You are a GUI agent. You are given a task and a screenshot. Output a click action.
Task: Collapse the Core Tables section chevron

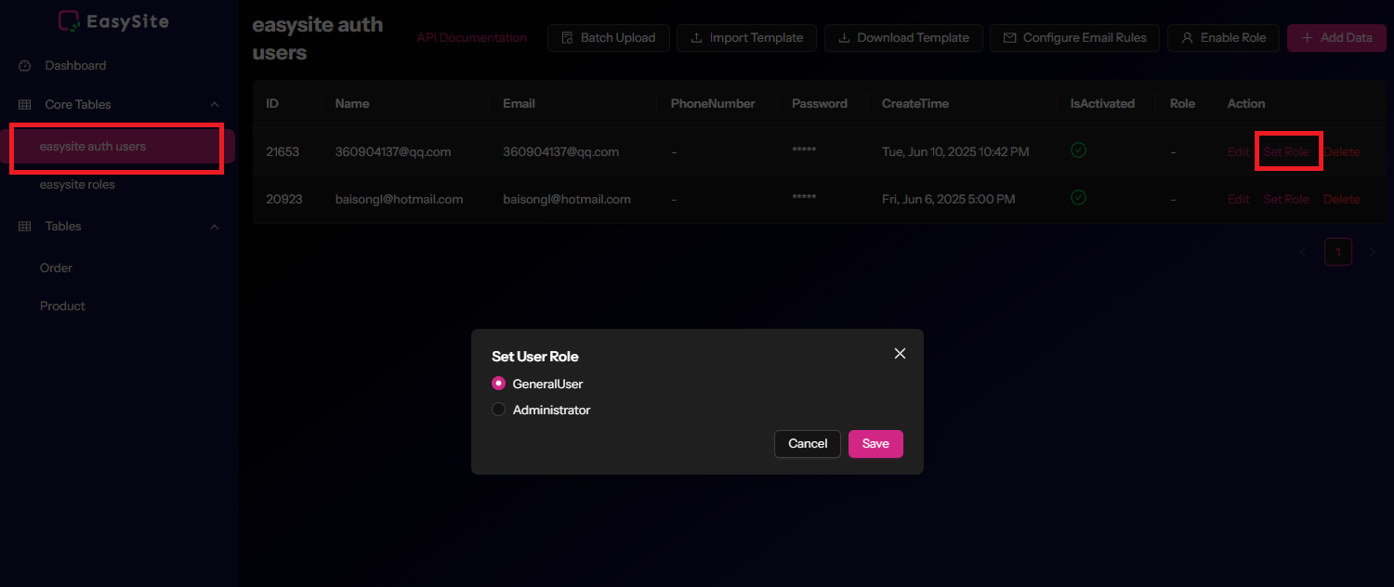pos(215,105)
